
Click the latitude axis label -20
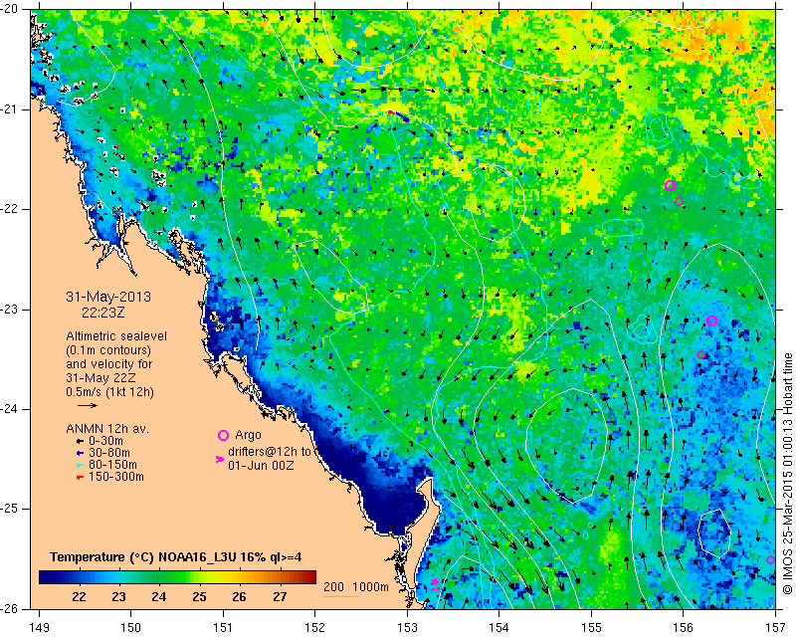(9, 9)
